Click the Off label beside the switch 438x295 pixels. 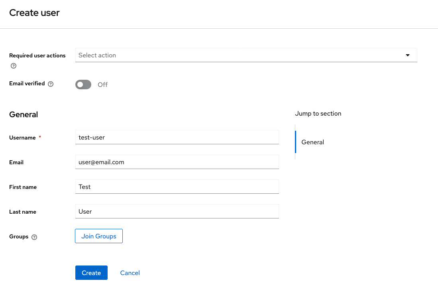pyautogui.click(x=102, y=85)
